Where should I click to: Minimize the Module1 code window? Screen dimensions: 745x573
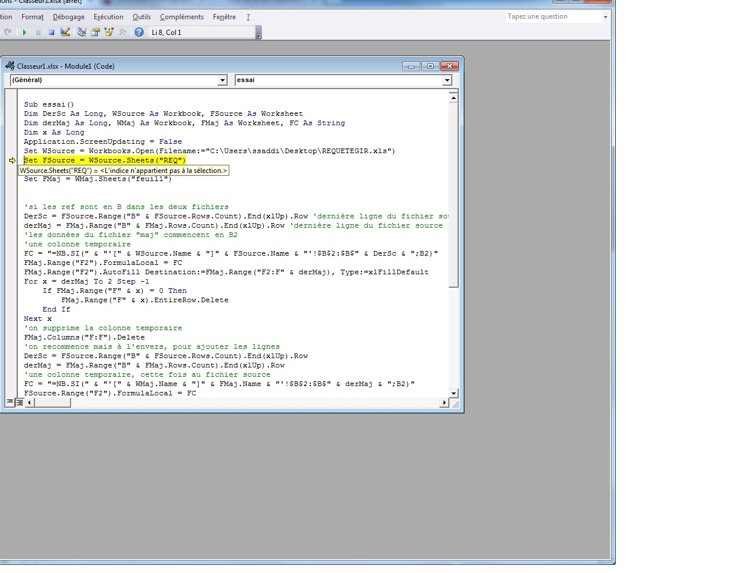coord(411,66)
